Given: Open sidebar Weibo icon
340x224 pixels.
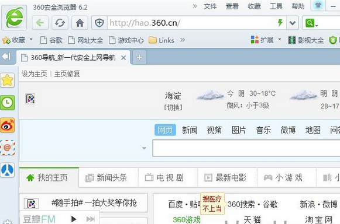Looking at the screenshot, I should [8, 125].
